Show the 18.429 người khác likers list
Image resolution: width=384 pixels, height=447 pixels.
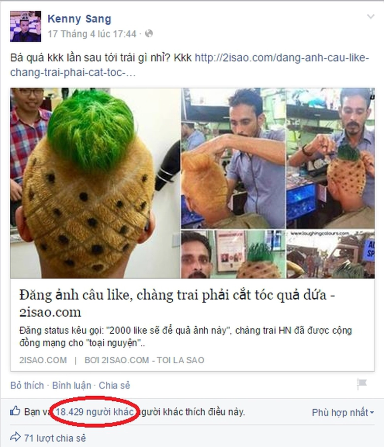point(95,412)
